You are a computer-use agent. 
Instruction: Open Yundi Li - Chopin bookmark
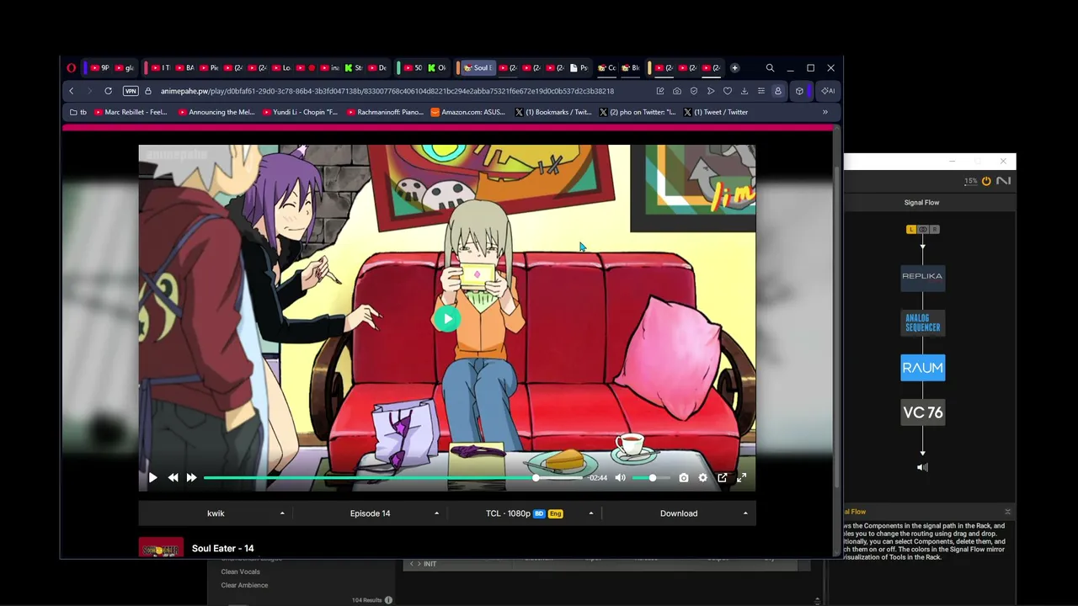tap(301, 112)
